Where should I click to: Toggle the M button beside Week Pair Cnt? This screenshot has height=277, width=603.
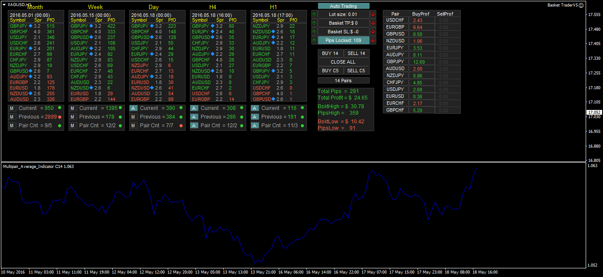click(73, 126)
